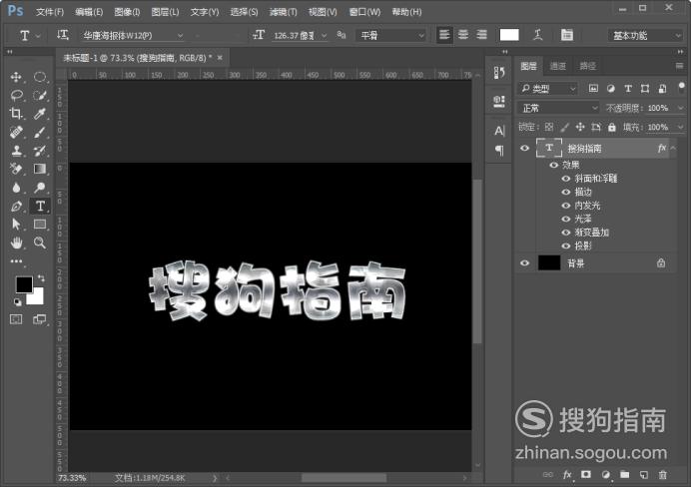Image resolution: width=691 pixels, height=487 pixels.
Task: Select the Clone Stamp tool
Action: (x=16, y=151)
